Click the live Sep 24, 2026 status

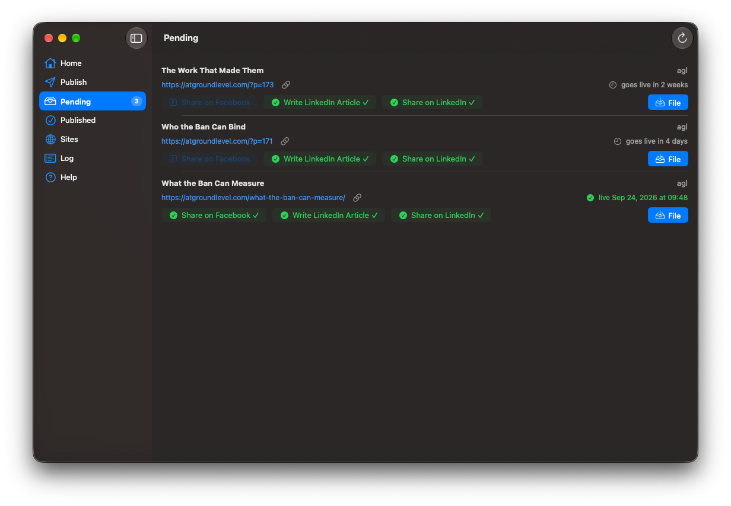(x=637, y=198)
